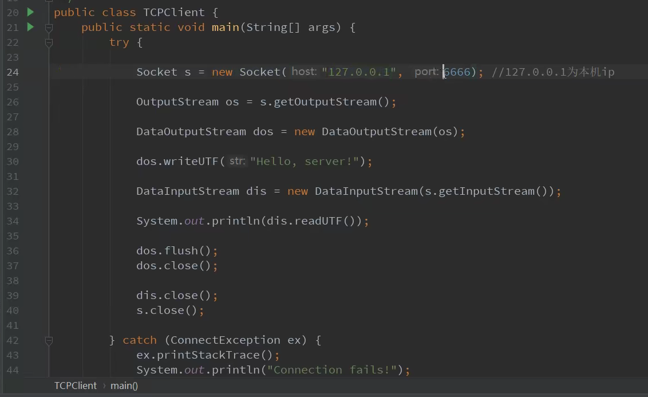Collapse try block fold marker on line 22

click(x=49, y=42)
